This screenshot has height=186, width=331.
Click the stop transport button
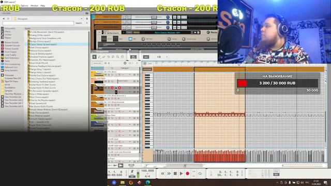tap(175, 174)
